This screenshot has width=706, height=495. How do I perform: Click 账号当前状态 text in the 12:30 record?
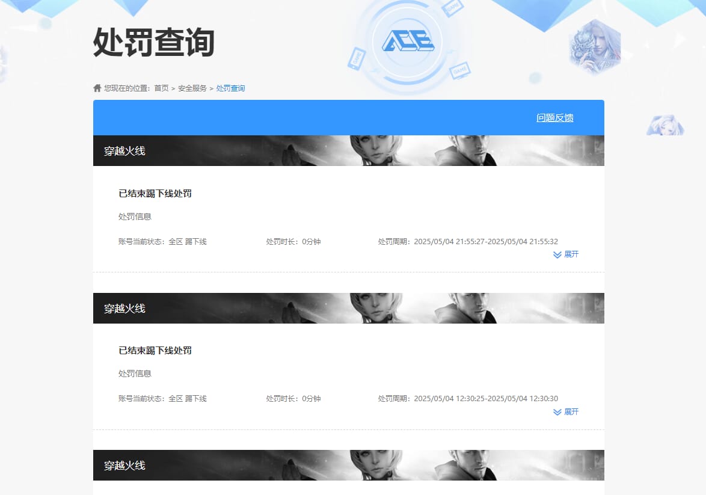162,399
